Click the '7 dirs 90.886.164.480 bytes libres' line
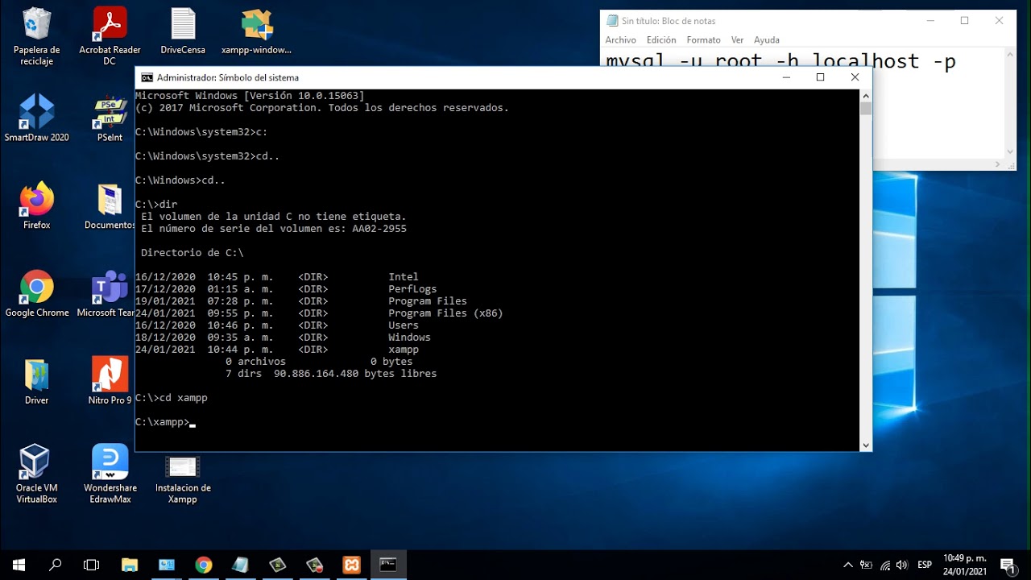 (331, 374)
